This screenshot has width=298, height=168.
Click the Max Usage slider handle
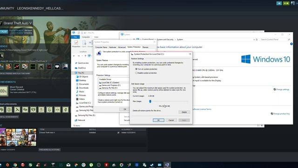150,101
